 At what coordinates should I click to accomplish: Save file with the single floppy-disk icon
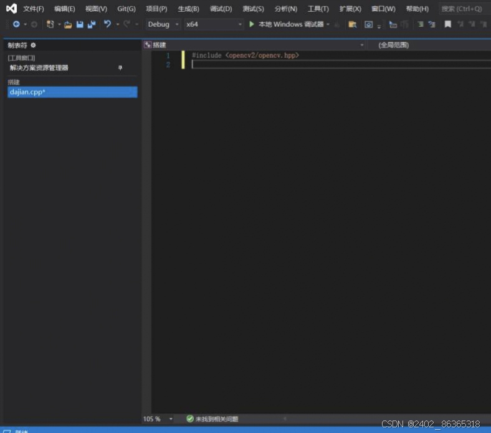[x=80, y=24]
